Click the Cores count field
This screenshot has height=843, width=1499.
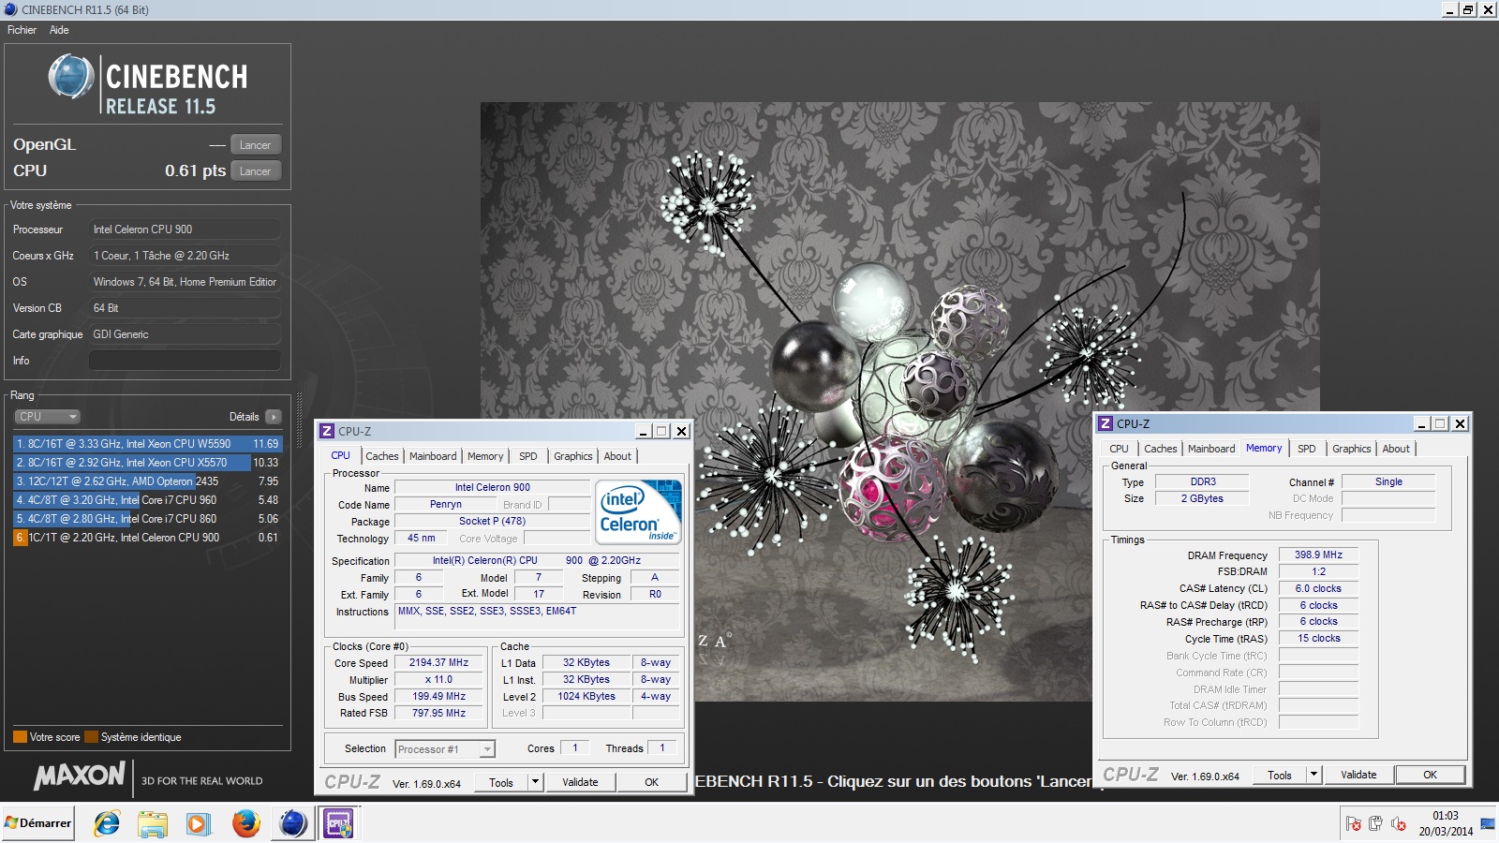pyautogui.click(x=574, y=748)
